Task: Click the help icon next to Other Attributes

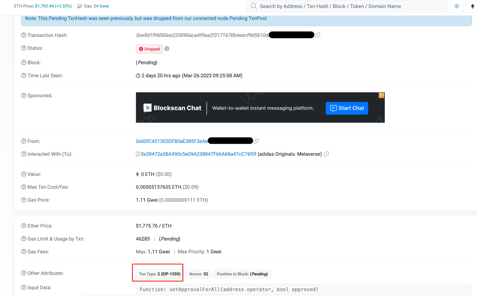Action: coord(24,273)
